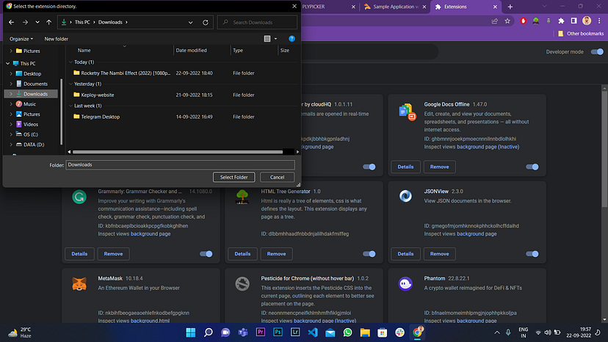
Task: Turn off Developer mode
Action: (597, 51)
